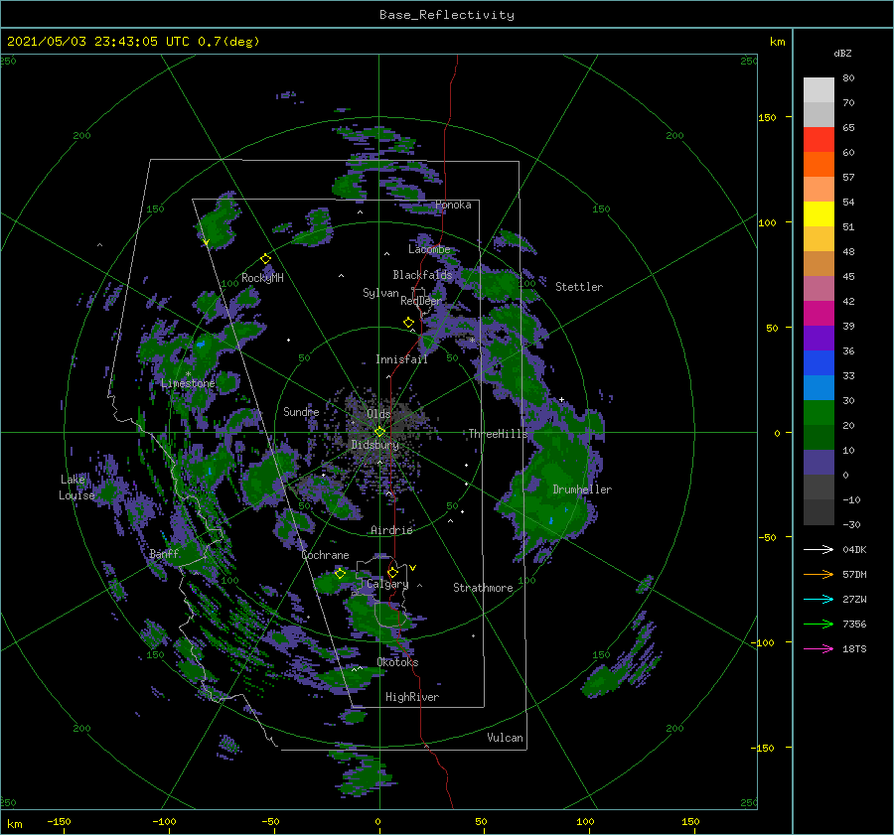894x835 pixels.
Task: Click the yellow diamond marker above RockyMH
Action: (265, 259)
